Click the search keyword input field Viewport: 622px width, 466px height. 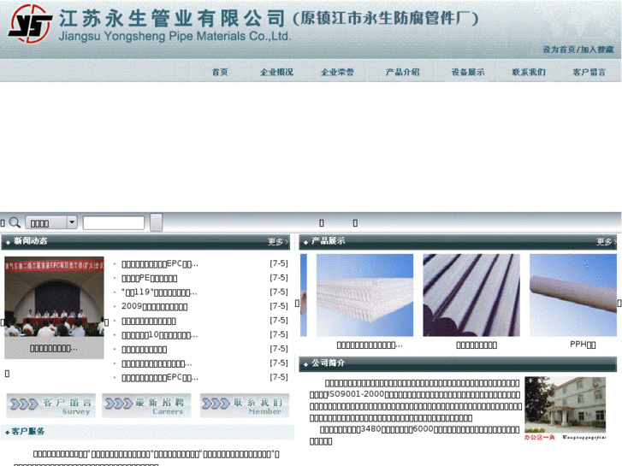114,222
